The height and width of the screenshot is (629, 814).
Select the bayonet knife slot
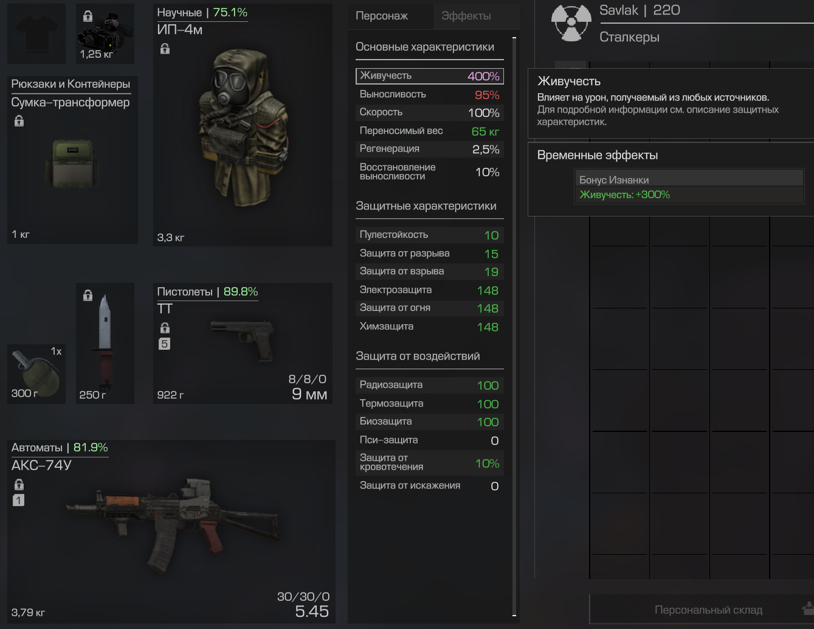[105, 343]
